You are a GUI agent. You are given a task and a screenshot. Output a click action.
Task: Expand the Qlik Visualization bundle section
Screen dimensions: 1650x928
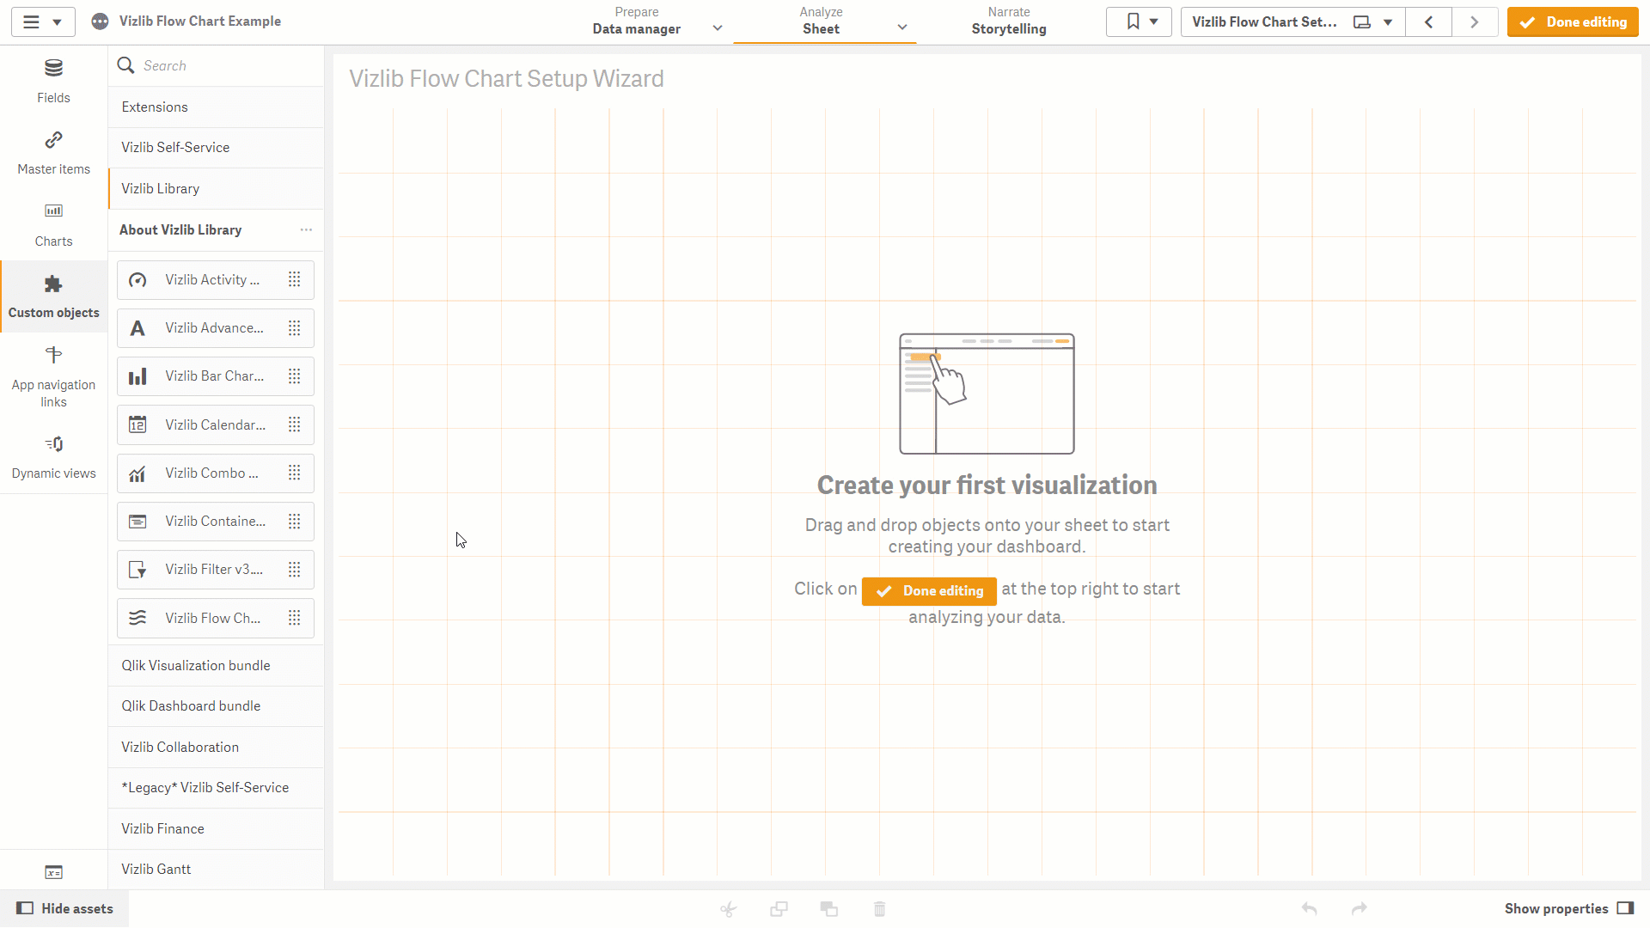216,665
